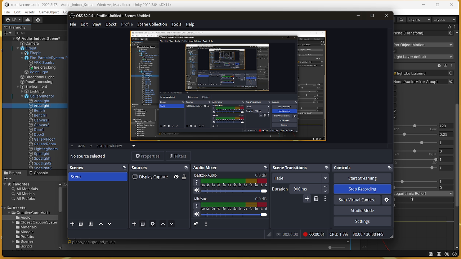Open source properties gear in Sources dock
This screenshot has width=461, height=259.
coord(153,224)
